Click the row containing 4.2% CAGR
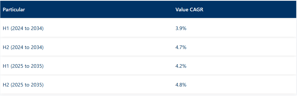 (x=148, y=66)
